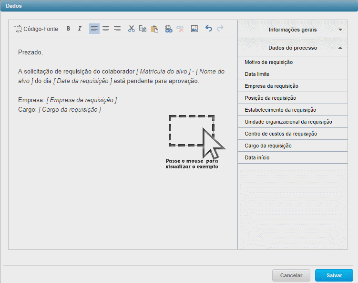Align text to the left
Viewport: 358px width, 283px height.
click(94, 29)
